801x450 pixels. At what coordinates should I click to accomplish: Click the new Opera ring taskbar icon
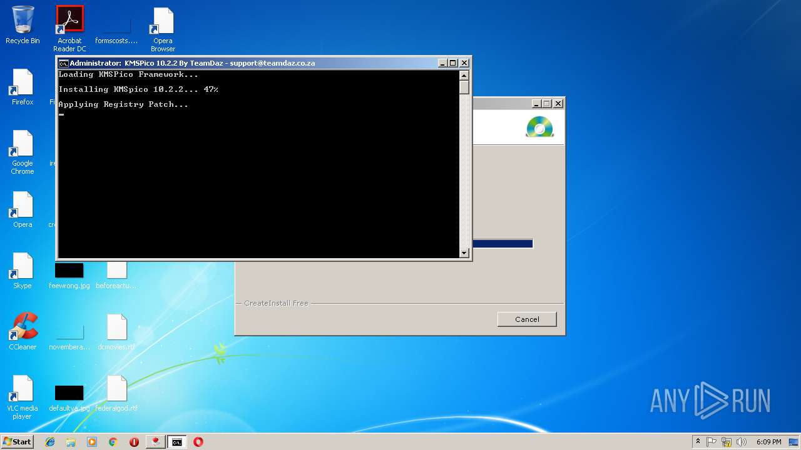coord(198,442)
